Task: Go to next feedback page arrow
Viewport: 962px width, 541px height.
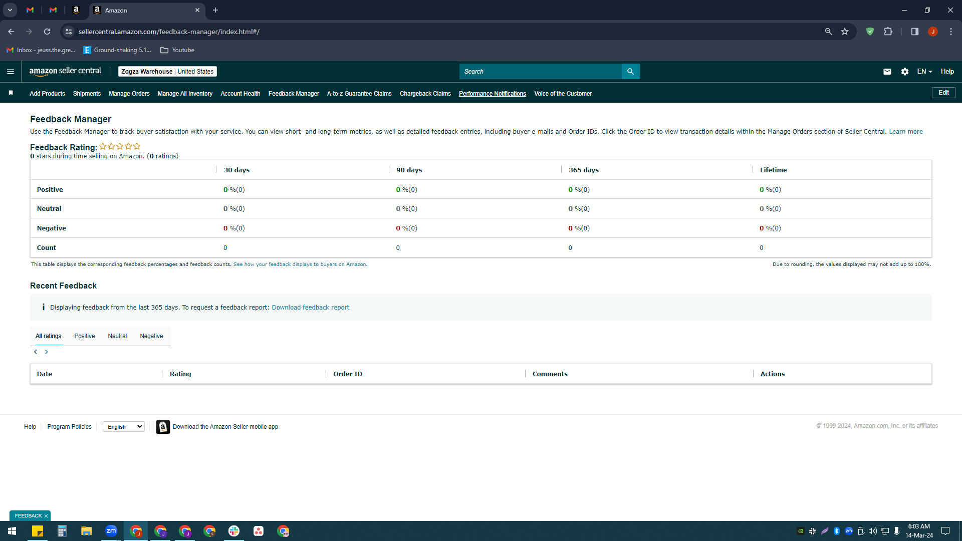Action: [47, 352]
